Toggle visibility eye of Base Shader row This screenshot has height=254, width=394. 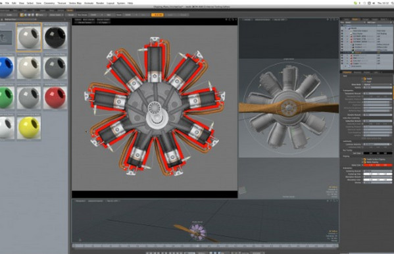click(x=342, y=34)
